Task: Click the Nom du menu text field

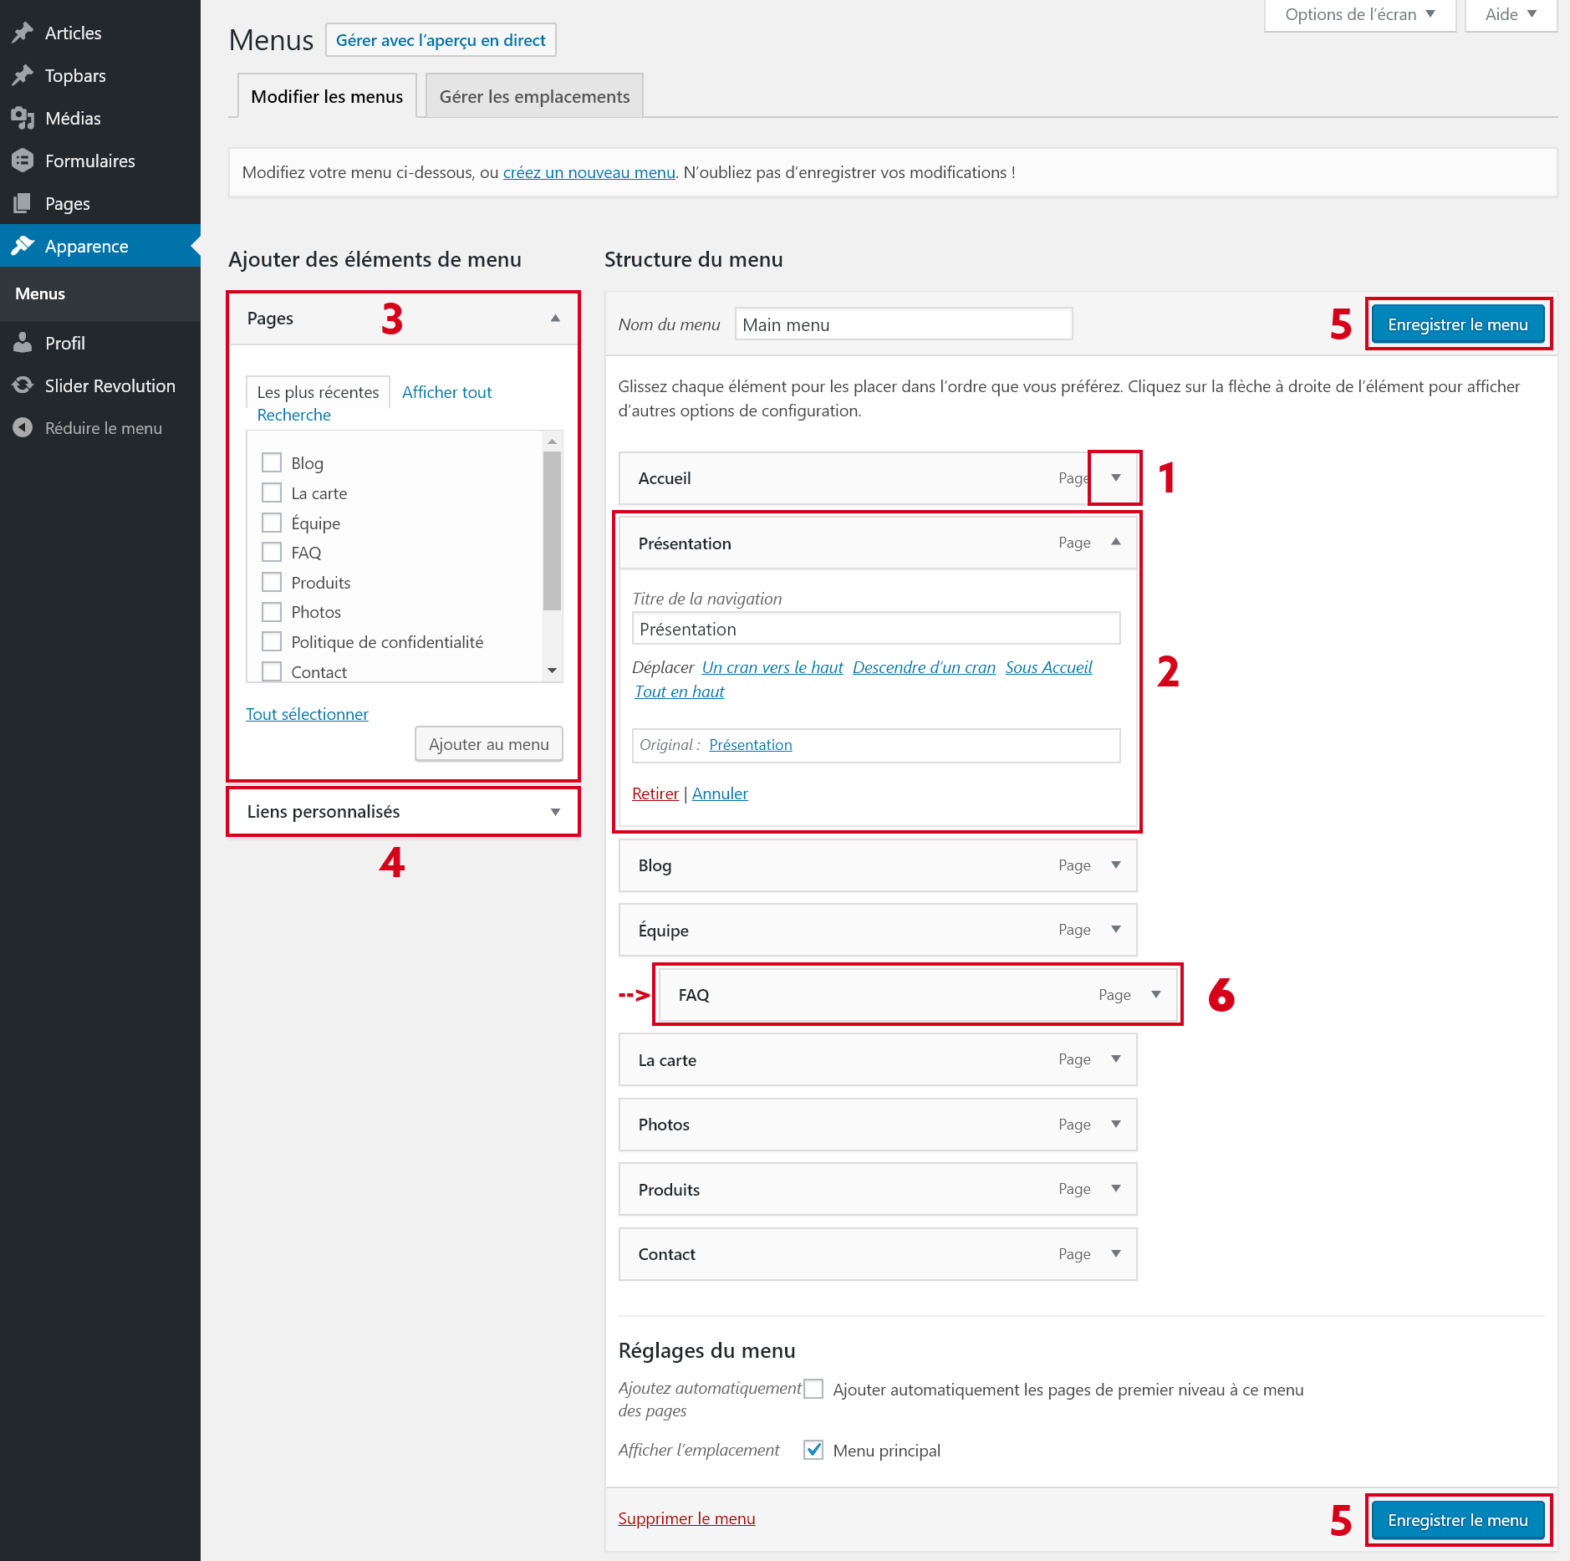Action: pos(903,324)
